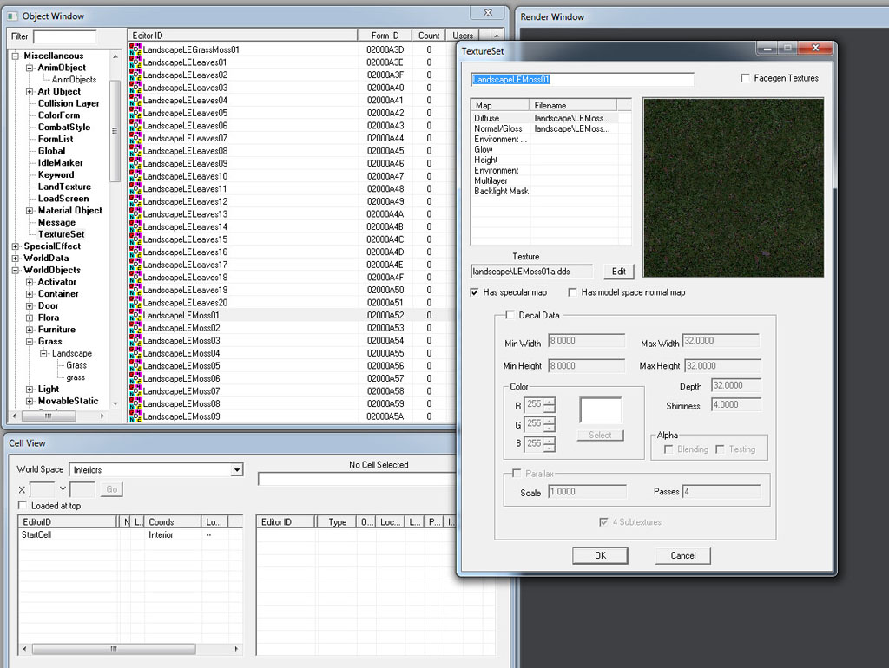Viewport: 889px width, 668px height.
Task: Click the icon beside LandscapeLEGrassMoss01
Action: click(x=135, y=50)
